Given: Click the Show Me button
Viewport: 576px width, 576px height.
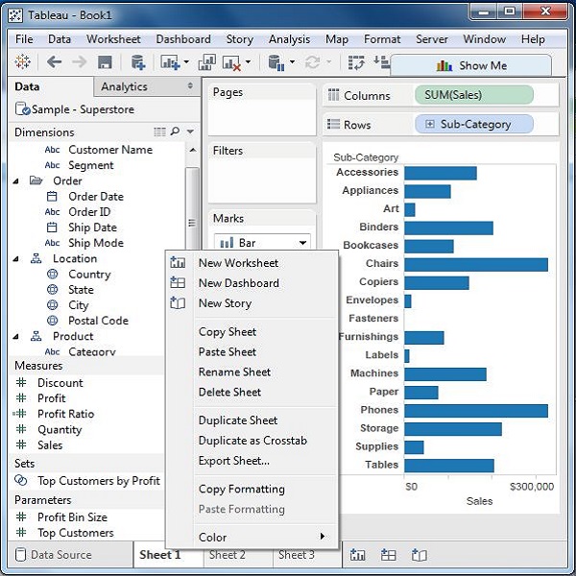Looking at the screenshot, I should click(x=470, y=66).
